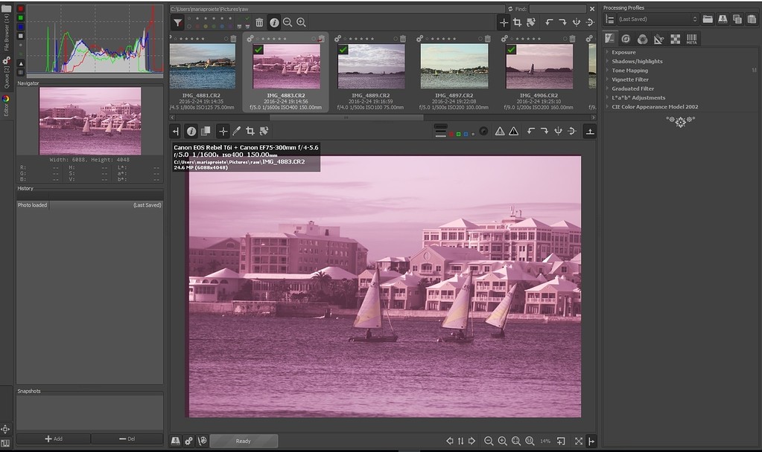Toggle the green checkmark on IMG_4889.CR2 thumbnail
Image resolution: width=762 pixels, height=452 pixels.
344,49
